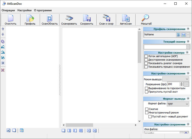Move page up with the up arrow icon

pyautogui.click(x=3, y=29)
